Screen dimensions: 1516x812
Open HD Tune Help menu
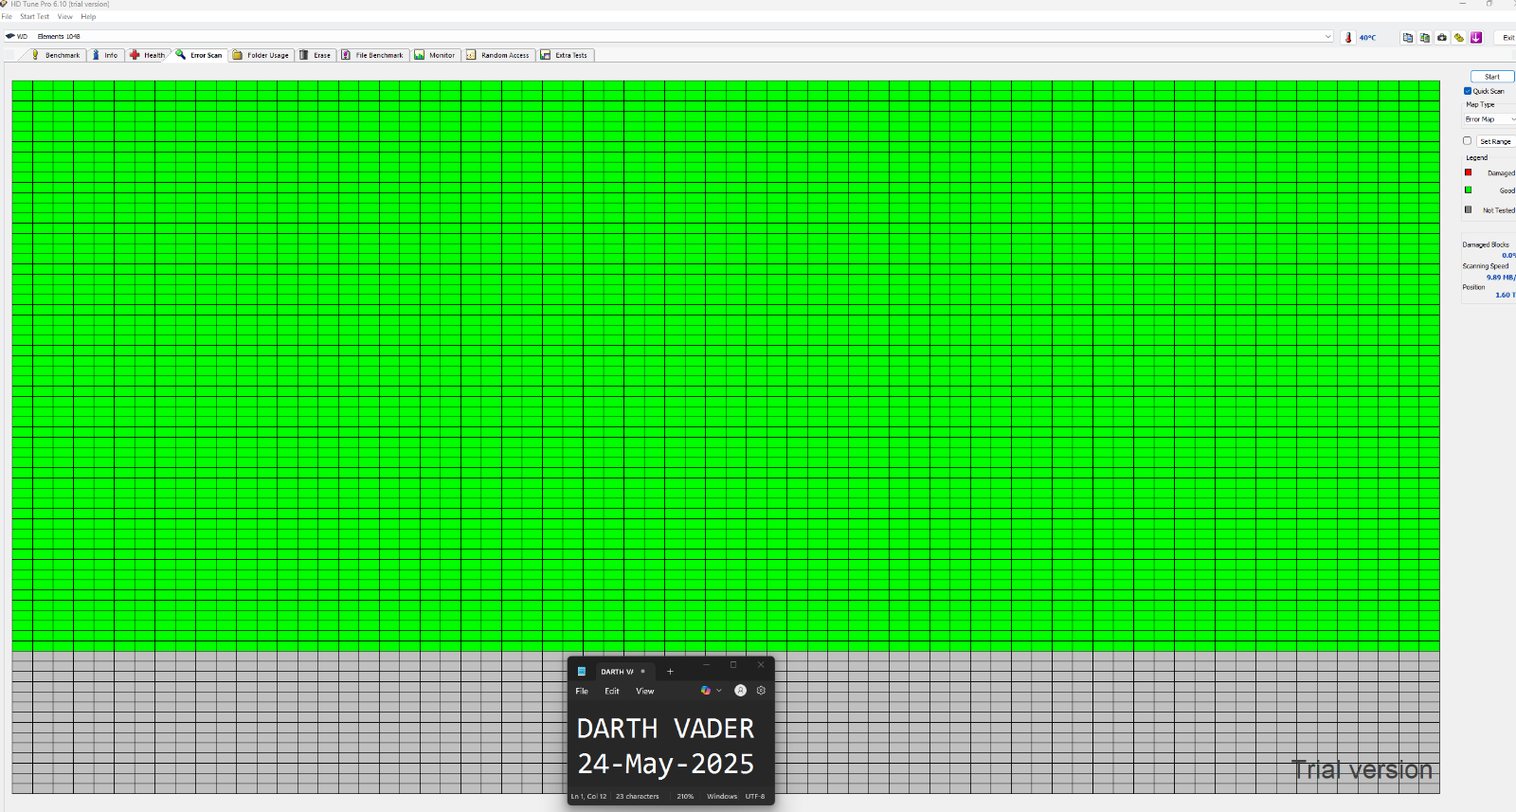[x=88, y=17]
